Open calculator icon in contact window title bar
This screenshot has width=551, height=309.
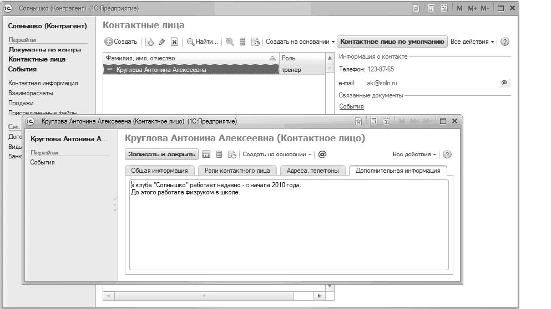click(374, 121)
